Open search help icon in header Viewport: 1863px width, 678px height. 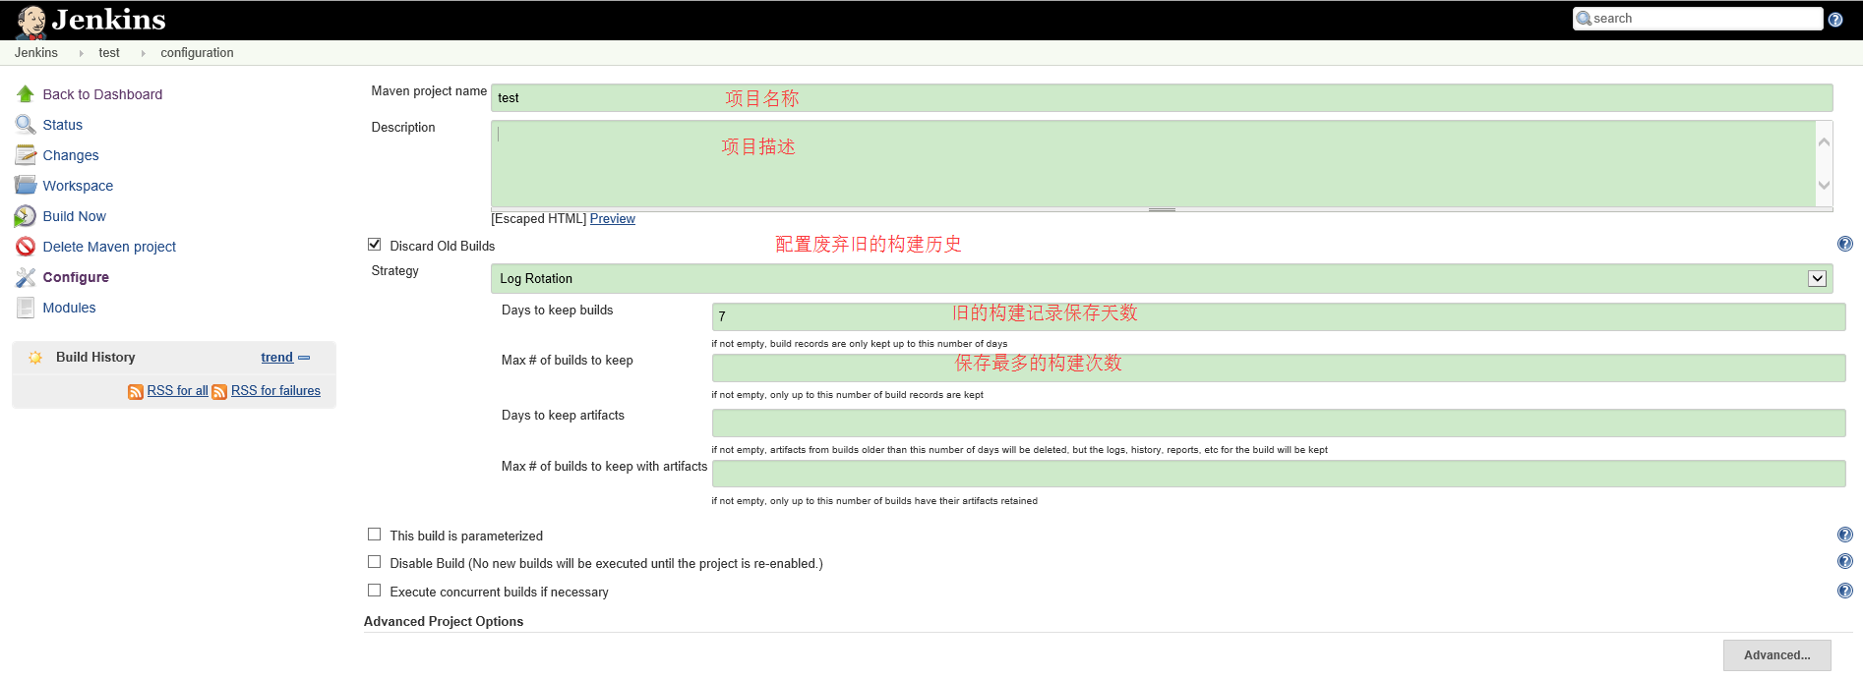[1835, 20]
